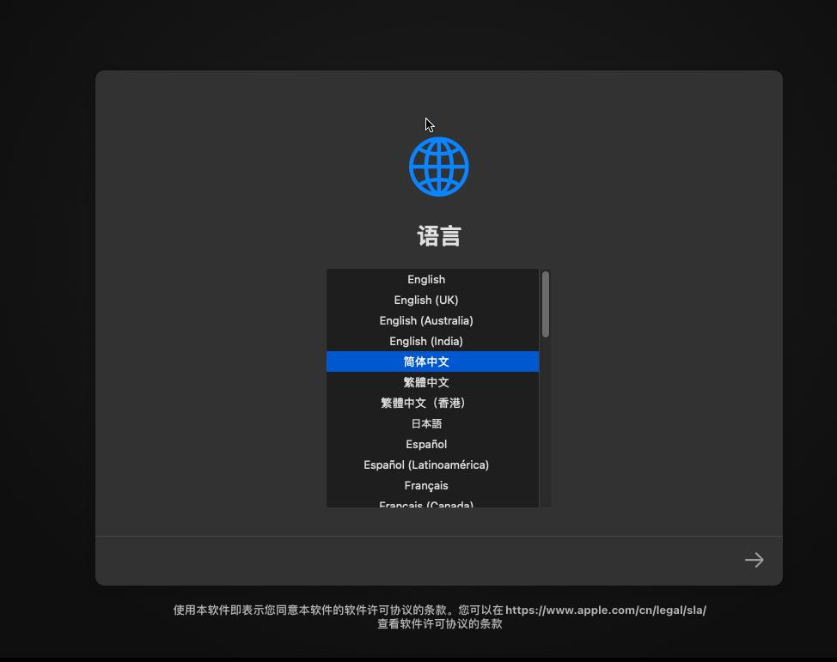The height and width of the screenshot is (662, 837).
Task: Click inside the language selection list box
Action: click(x=432, y=386)
